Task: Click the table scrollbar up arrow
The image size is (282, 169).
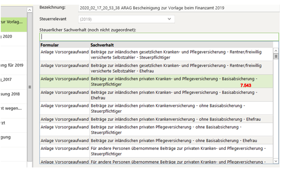Action: coord(276,51)
